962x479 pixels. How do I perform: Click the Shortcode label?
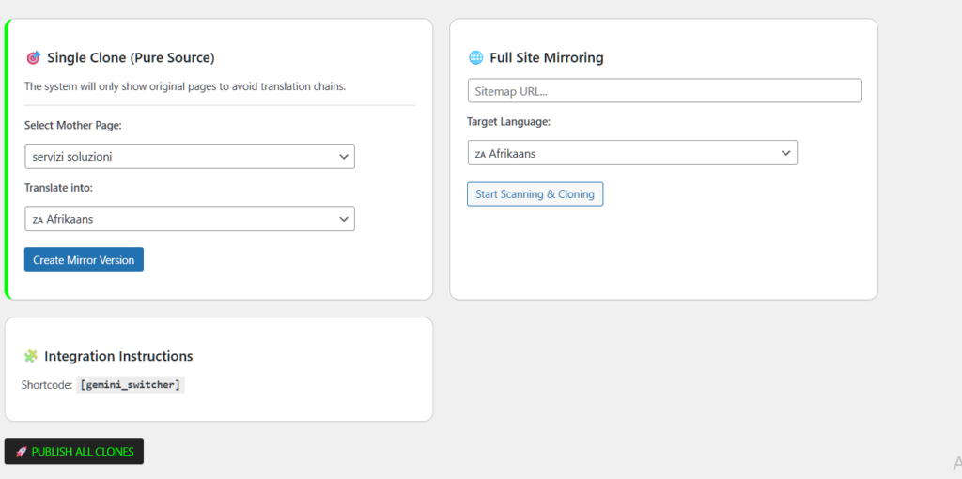[47, 385]
